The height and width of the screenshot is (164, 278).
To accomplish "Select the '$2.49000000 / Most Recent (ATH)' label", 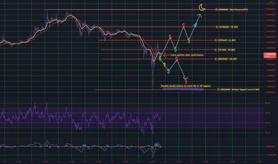I will coord(231,10).
